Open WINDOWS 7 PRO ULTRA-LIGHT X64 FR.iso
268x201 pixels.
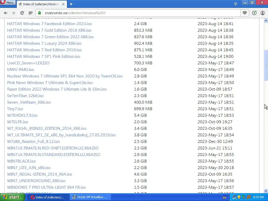pos(46,187)
